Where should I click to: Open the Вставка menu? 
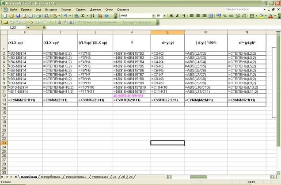51,9
